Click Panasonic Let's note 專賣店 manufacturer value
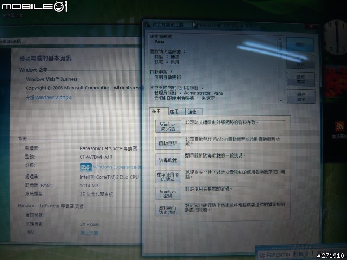 (108, 148)
